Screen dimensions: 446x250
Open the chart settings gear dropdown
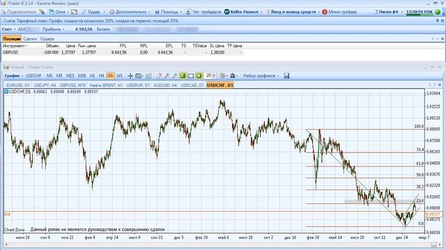pos(223,76)
